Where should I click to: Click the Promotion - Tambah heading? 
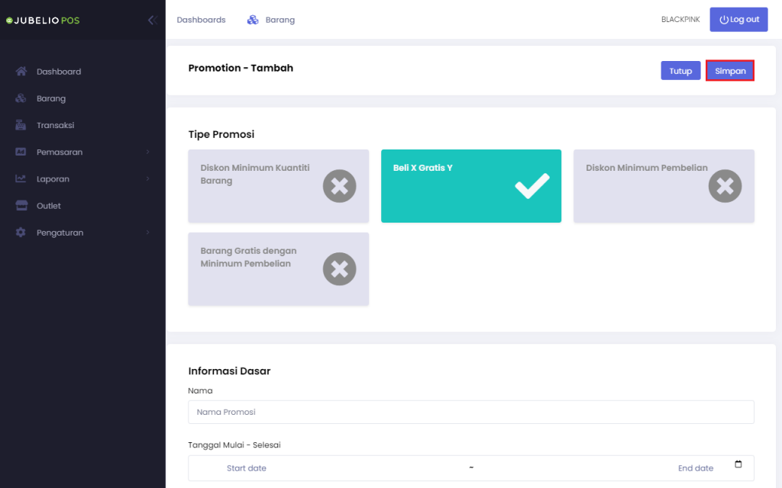(241, 68)
